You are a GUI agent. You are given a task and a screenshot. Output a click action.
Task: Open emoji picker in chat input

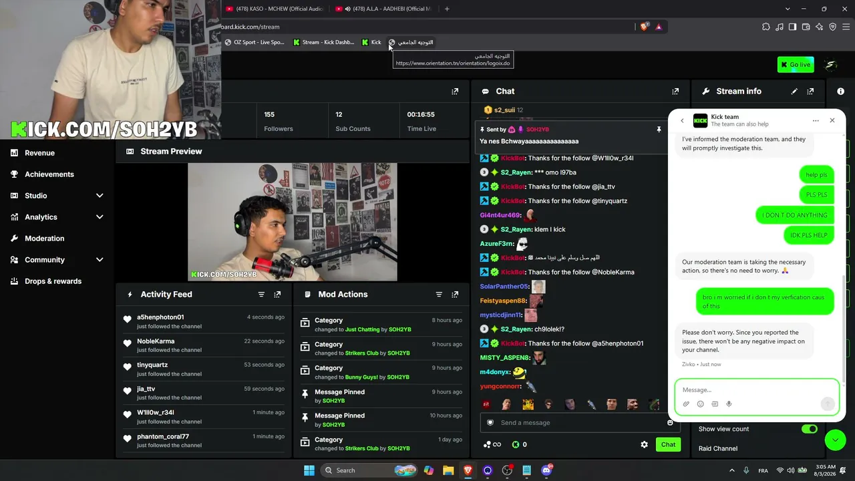[x=670, y=423]
